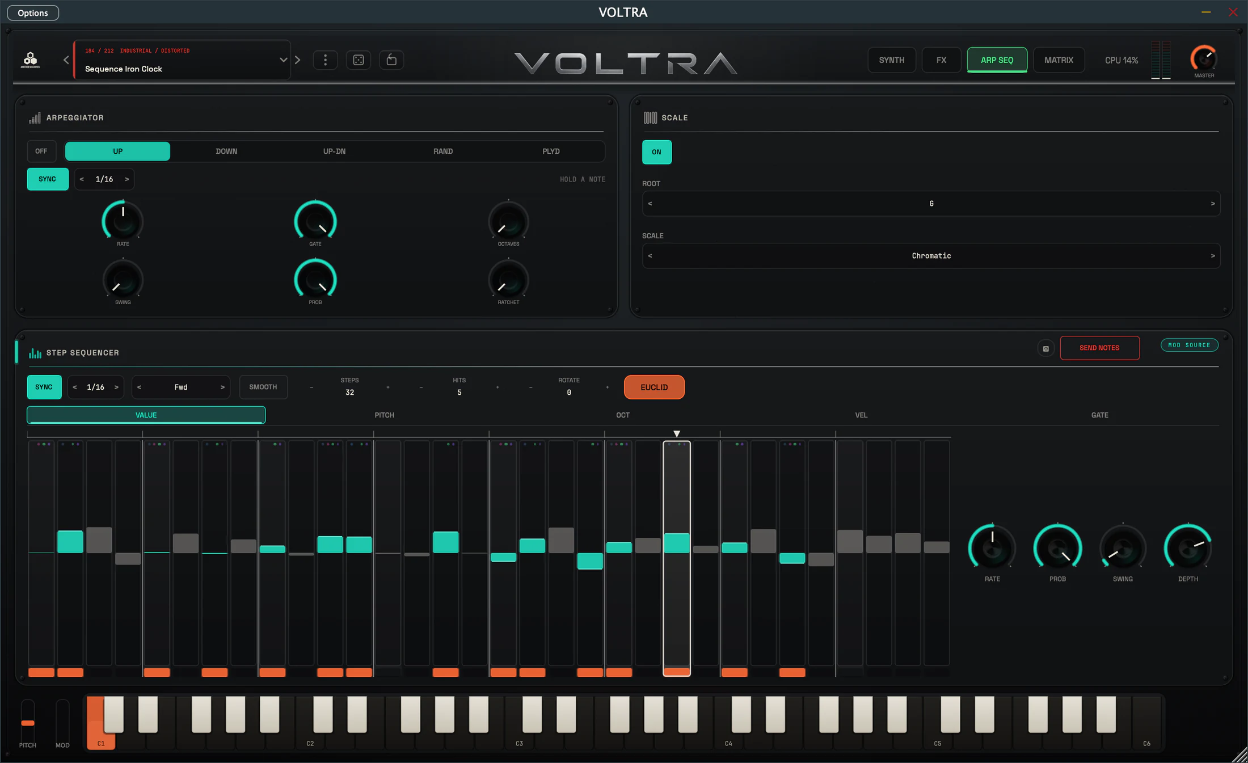Set arpeggiator mode to PLYD
This screenshot has width=1248, height=763.
[551, 151]
